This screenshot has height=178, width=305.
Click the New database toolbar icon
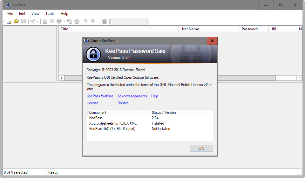(9, 21)
